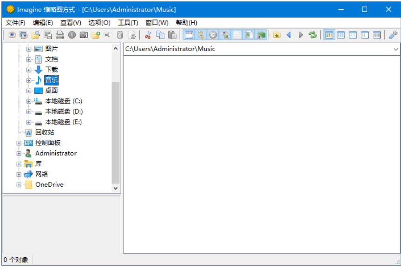Open the path address dropdown arrow

pos(396,49)
